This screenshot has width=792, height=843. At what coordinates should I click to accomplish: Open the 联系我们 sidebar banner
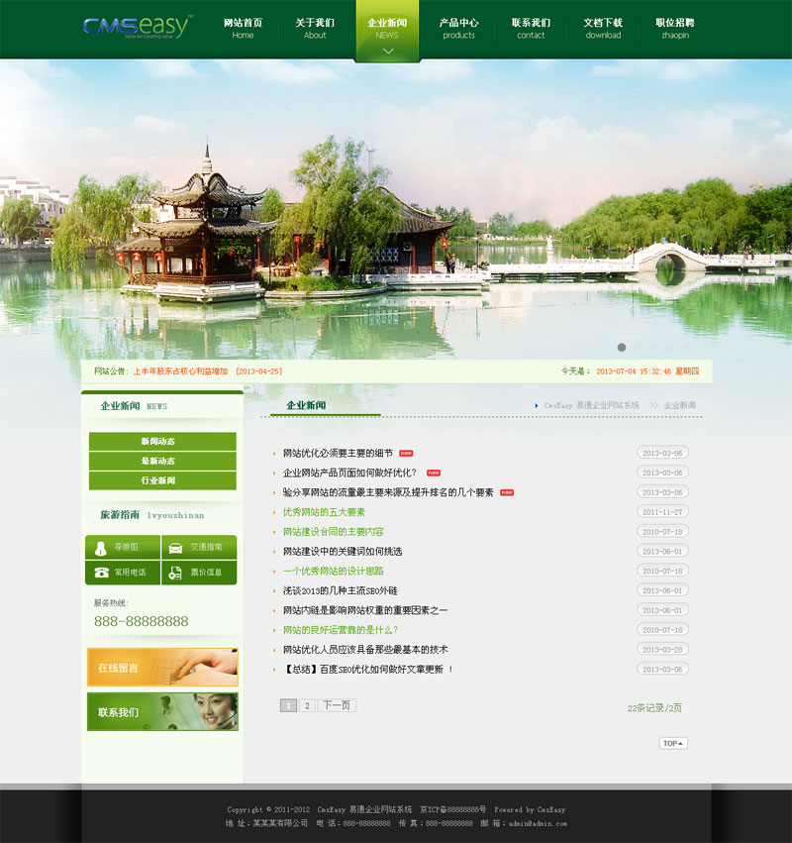tap(162, 711)
